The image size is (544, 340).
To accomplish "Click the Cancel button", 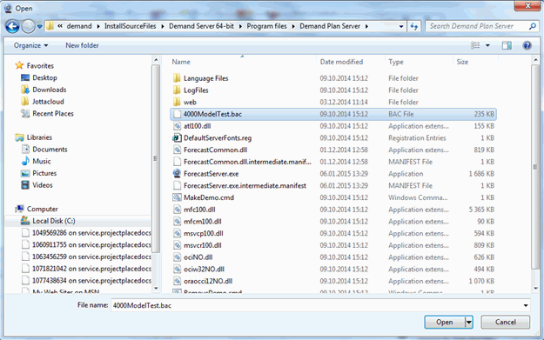I will click(x=505, y=322).
